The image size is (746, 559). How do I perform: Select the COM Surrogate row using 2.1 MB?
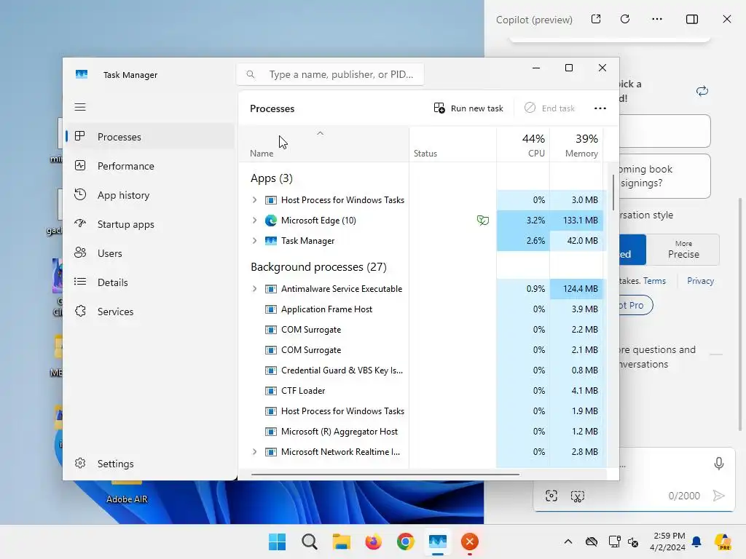pos(421,350)
